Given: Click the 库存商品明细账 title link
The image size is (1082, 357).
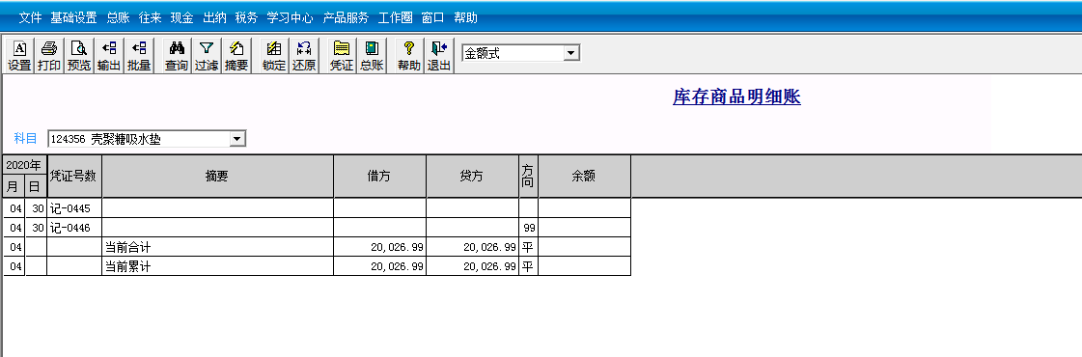Looking at the screenshot, I should [736, 97].
